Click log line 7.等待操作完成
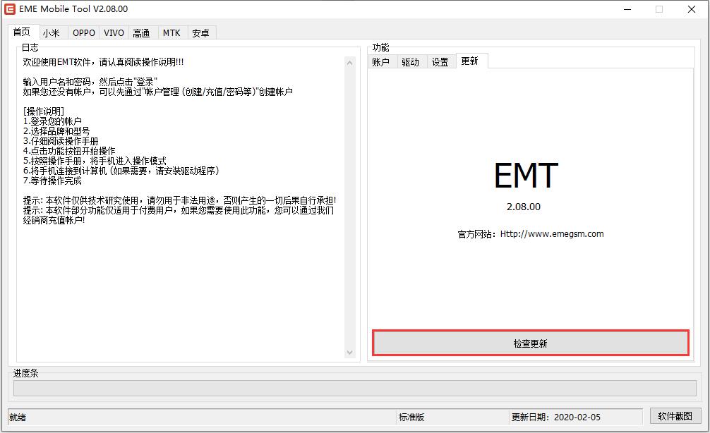This screenshot has height=433, width=710. tap(52, 181)
